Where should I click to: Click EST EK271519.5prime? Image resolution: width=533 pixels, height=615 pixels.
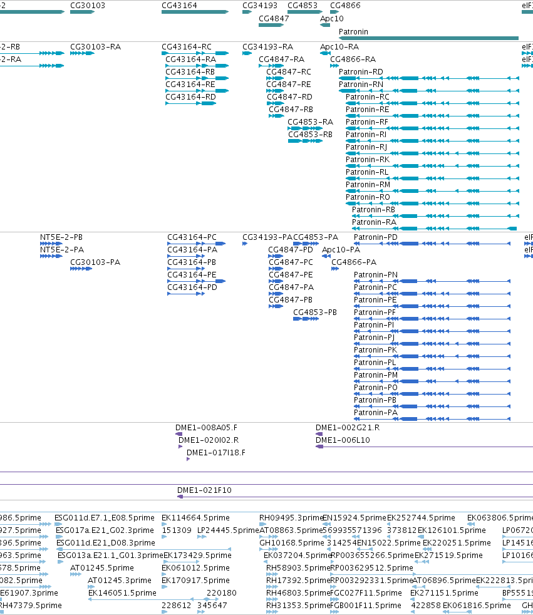tap(448, 556)
